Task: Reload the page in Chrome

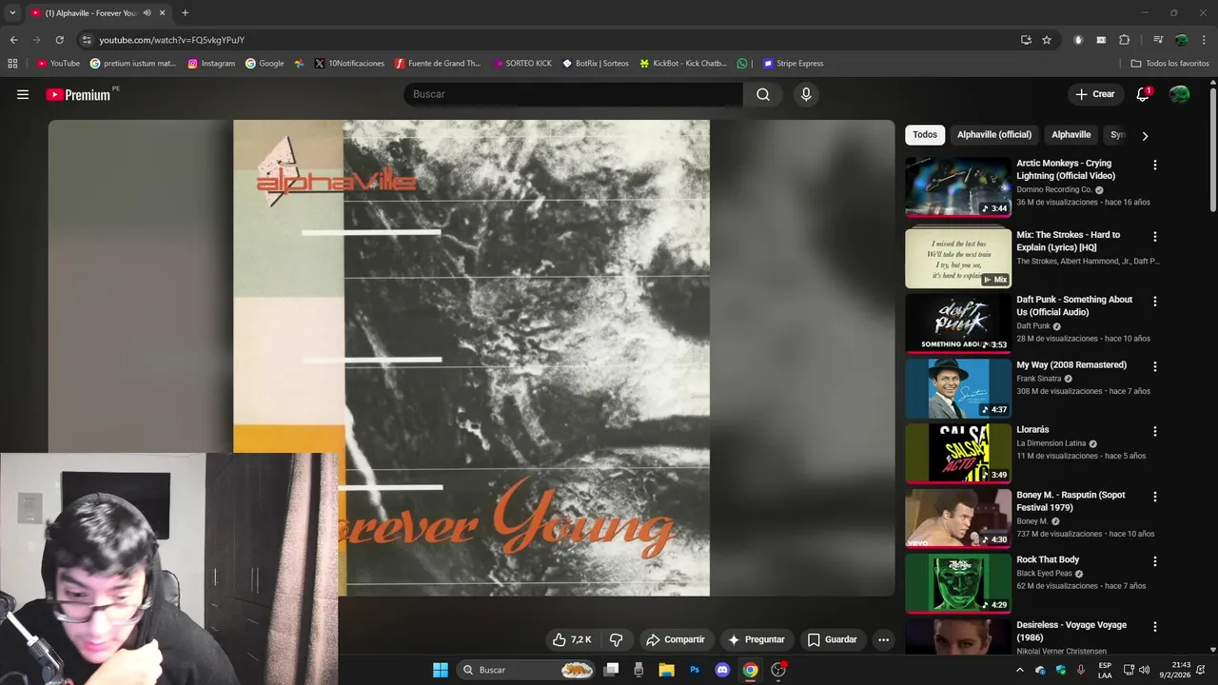Action: tap(59, 40)
